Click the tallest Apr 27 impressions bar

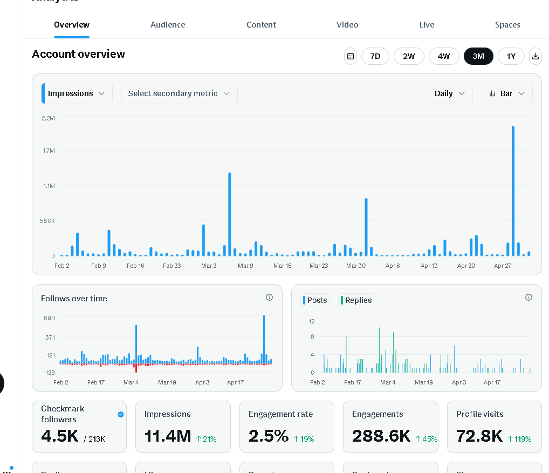[x=513, y=191]
